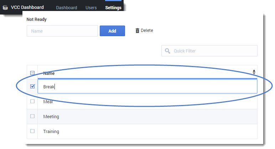Switch to the Users tab
This screenshot has width=275, height=149.
(91, 8)
